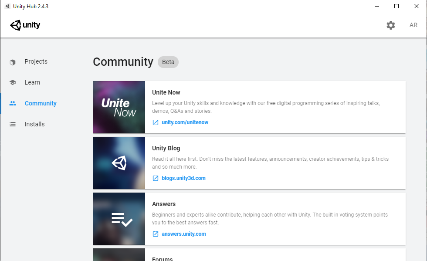Close the Unity Hub window
Image resolution: width=427 pixels, height=261 pixels.
pyautogui.click(x=417, y=6)
